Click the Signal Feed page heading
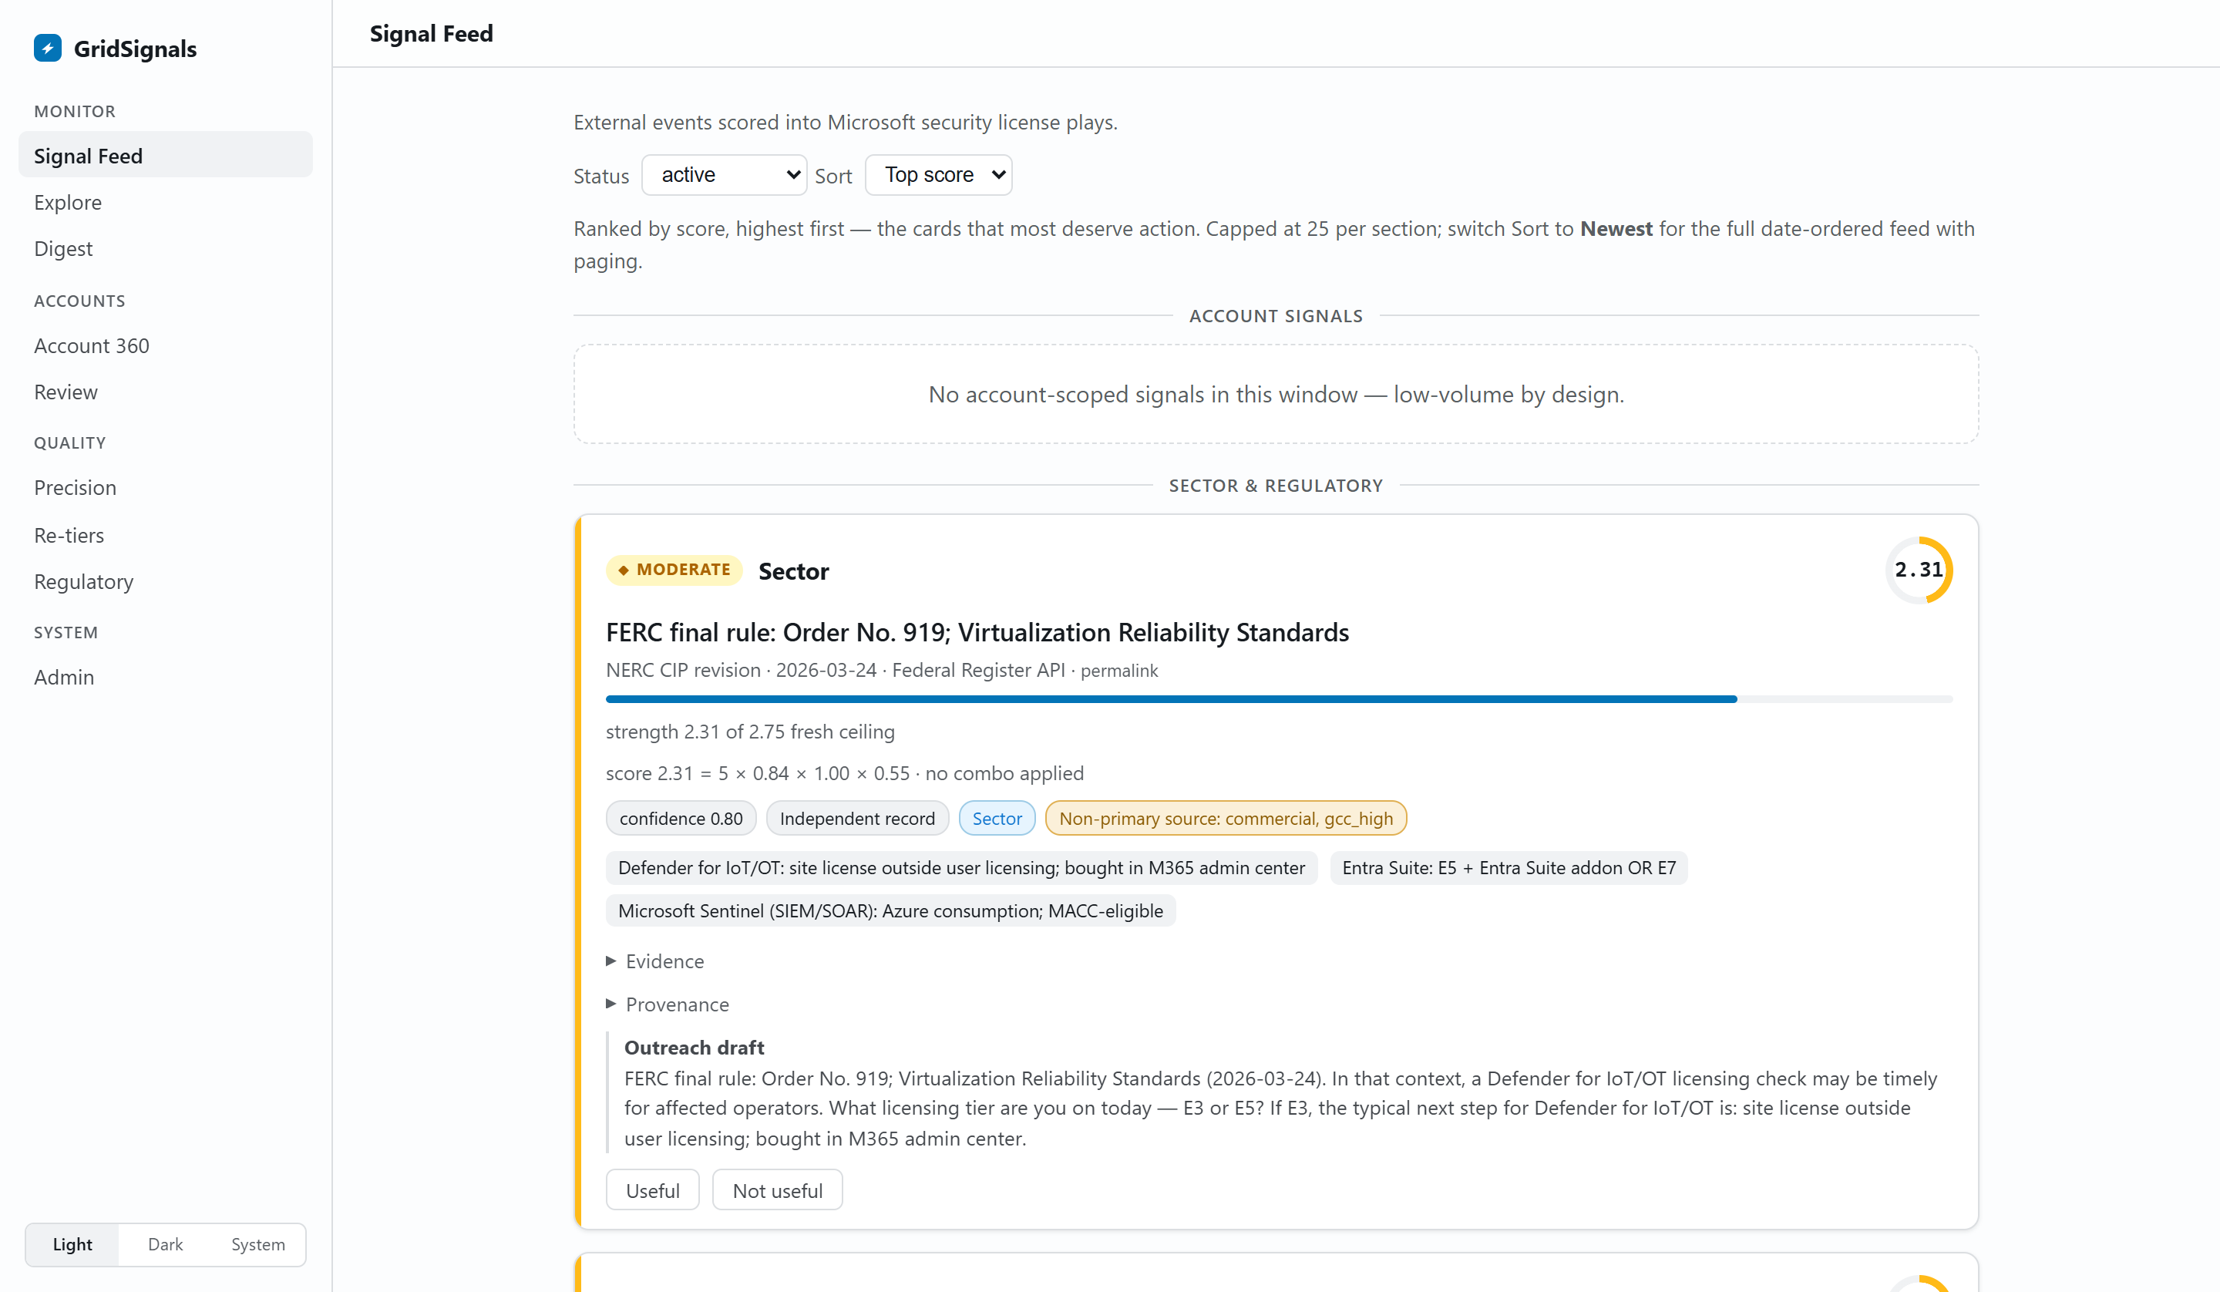Image resolution: width=2220 pixels, height=1292 pixels. [x=432, y=33]
